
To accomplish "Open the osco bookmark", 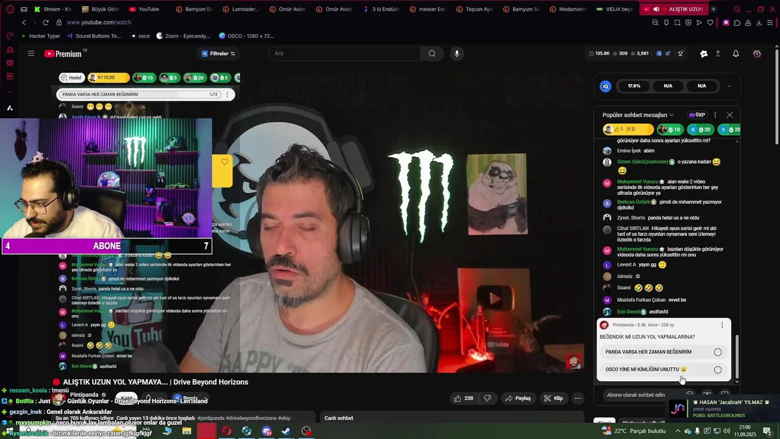I will click(x=140, y=36).
